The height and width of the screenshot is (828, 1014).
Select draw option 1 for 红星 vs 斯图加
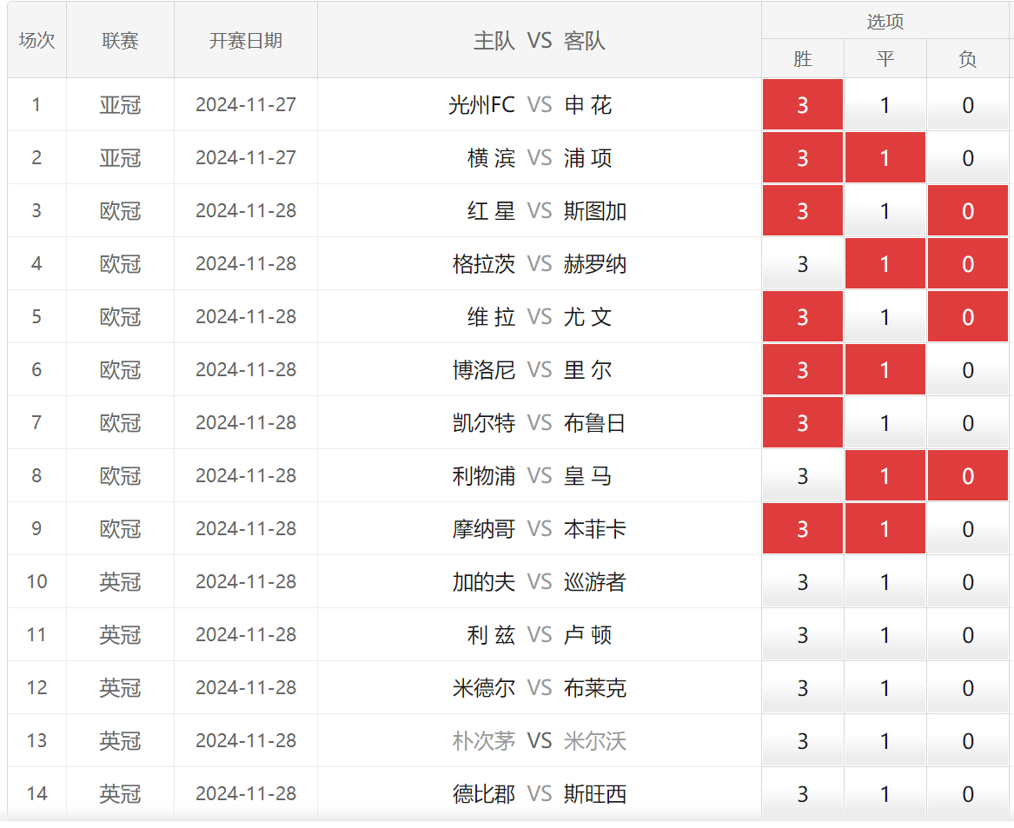coord(885,211)
